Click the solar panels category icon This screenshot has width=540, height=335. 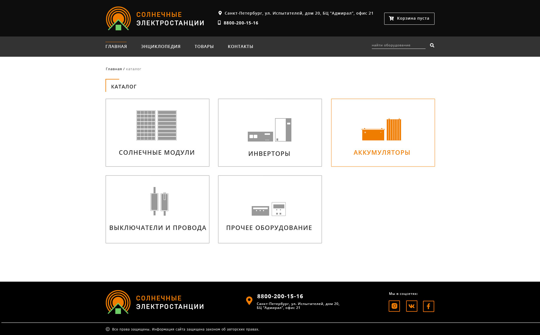tap(156, 125)
